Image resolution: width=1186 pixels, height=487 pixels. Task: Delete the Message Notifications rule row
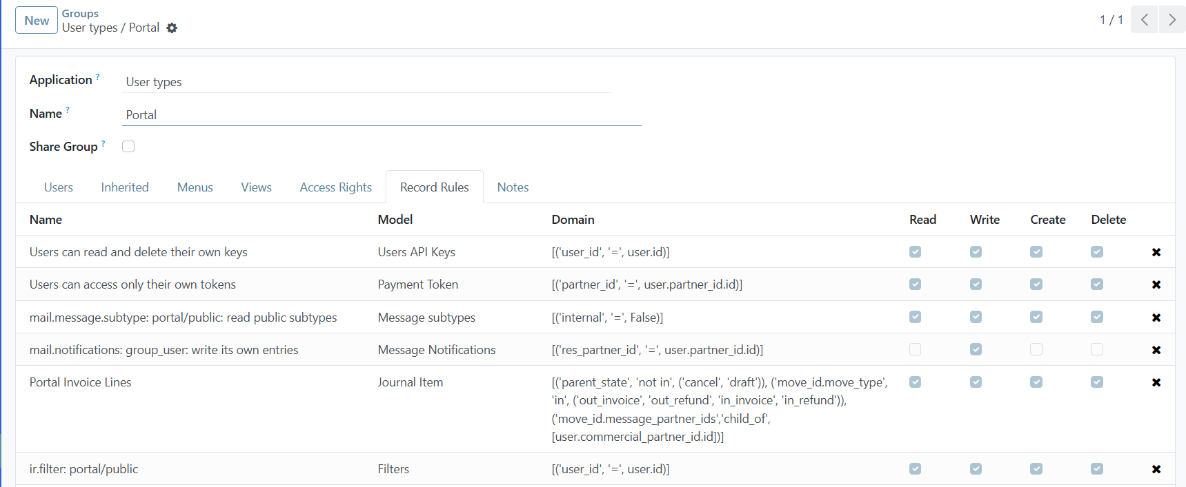tap(1156, 350)
